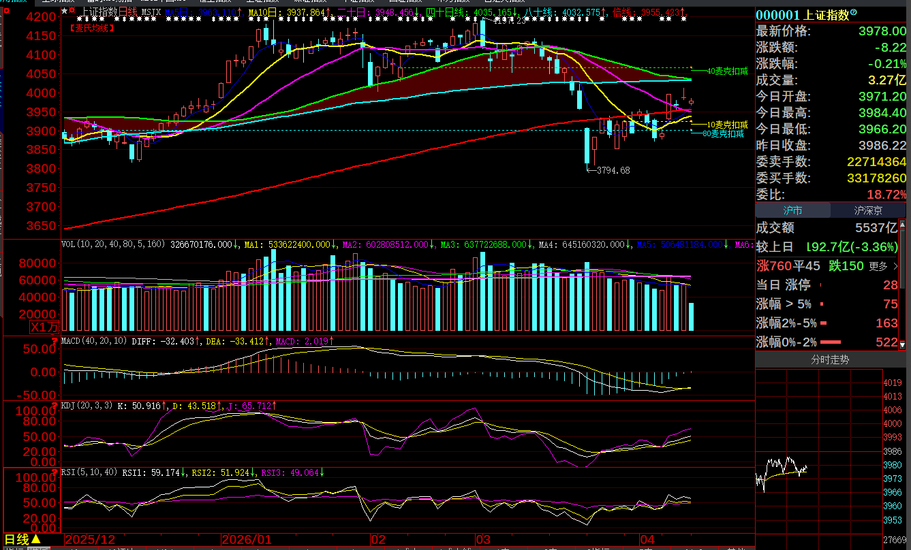The height and width of the screenshot is (550, 911).
Task: Switch to the 沪深京 tab
Action: tap(869, 210)
